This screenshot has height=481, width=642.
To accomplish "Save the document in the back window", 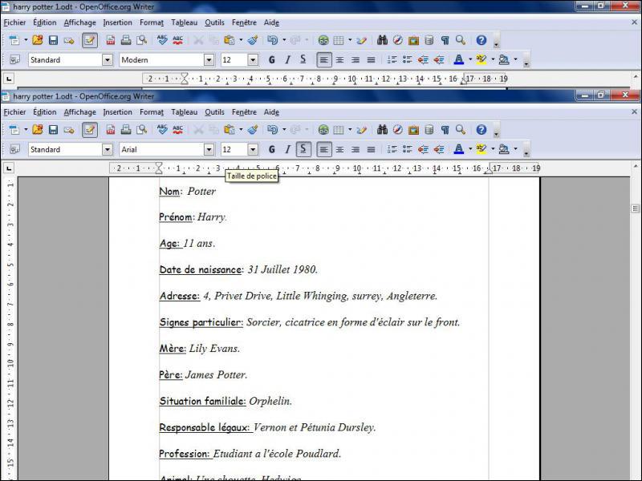I will [53, 40].
